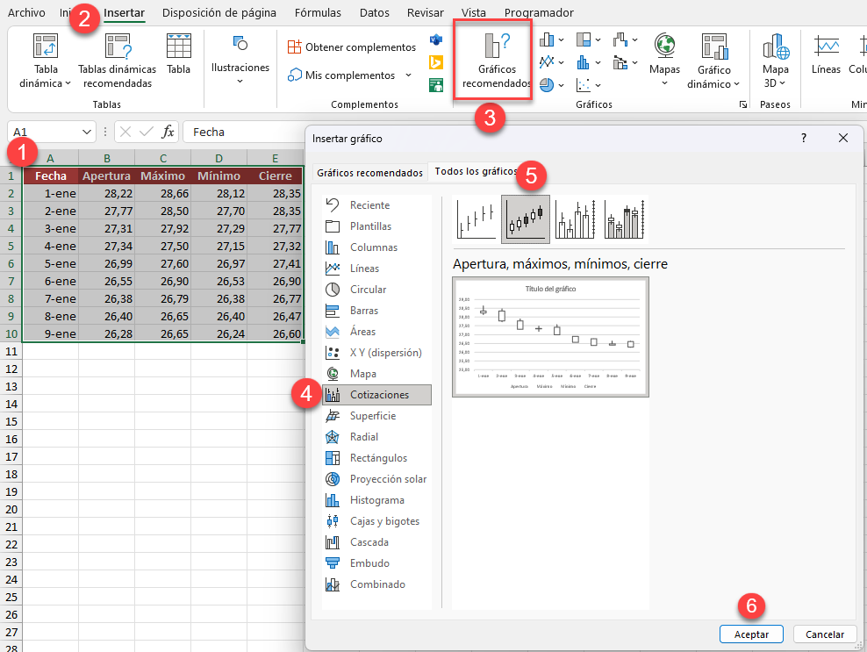Select the Todos los gráficos dialog tab

476,171
